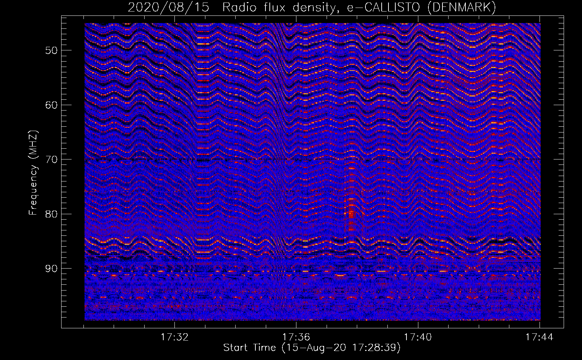Click the 17:44 time tick label
The image size is (582, 360).
(539, 337)
